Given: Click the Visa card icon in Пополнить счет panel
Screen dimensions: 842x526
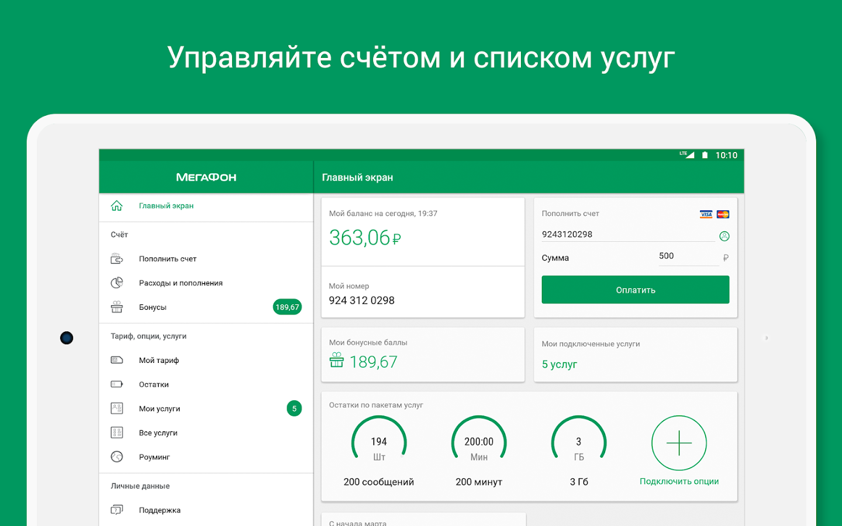Looking at the screenshot, I should click(706, 214).
